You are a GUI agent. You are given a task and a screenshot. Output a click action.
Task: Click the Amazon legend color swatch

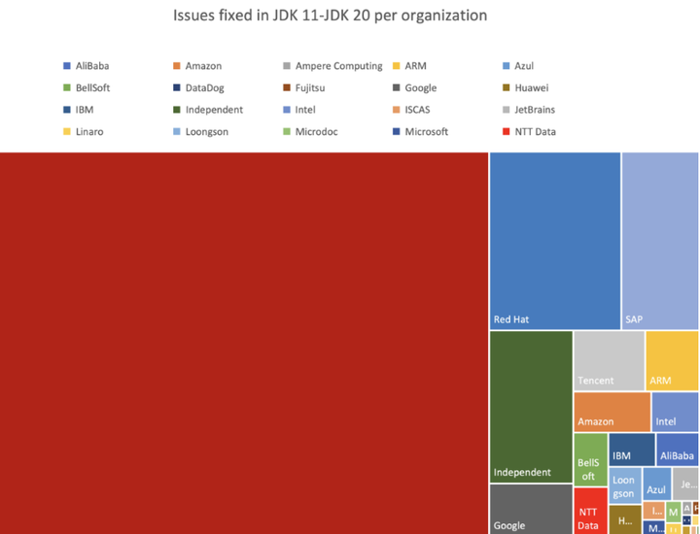(177, 66)
